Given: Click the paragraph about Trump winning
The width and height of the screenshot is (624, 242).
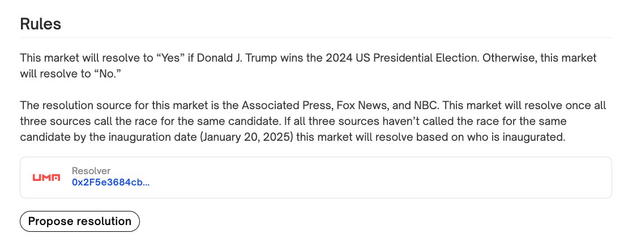Looking at the screenshot, I should click(x=309, y=66).
